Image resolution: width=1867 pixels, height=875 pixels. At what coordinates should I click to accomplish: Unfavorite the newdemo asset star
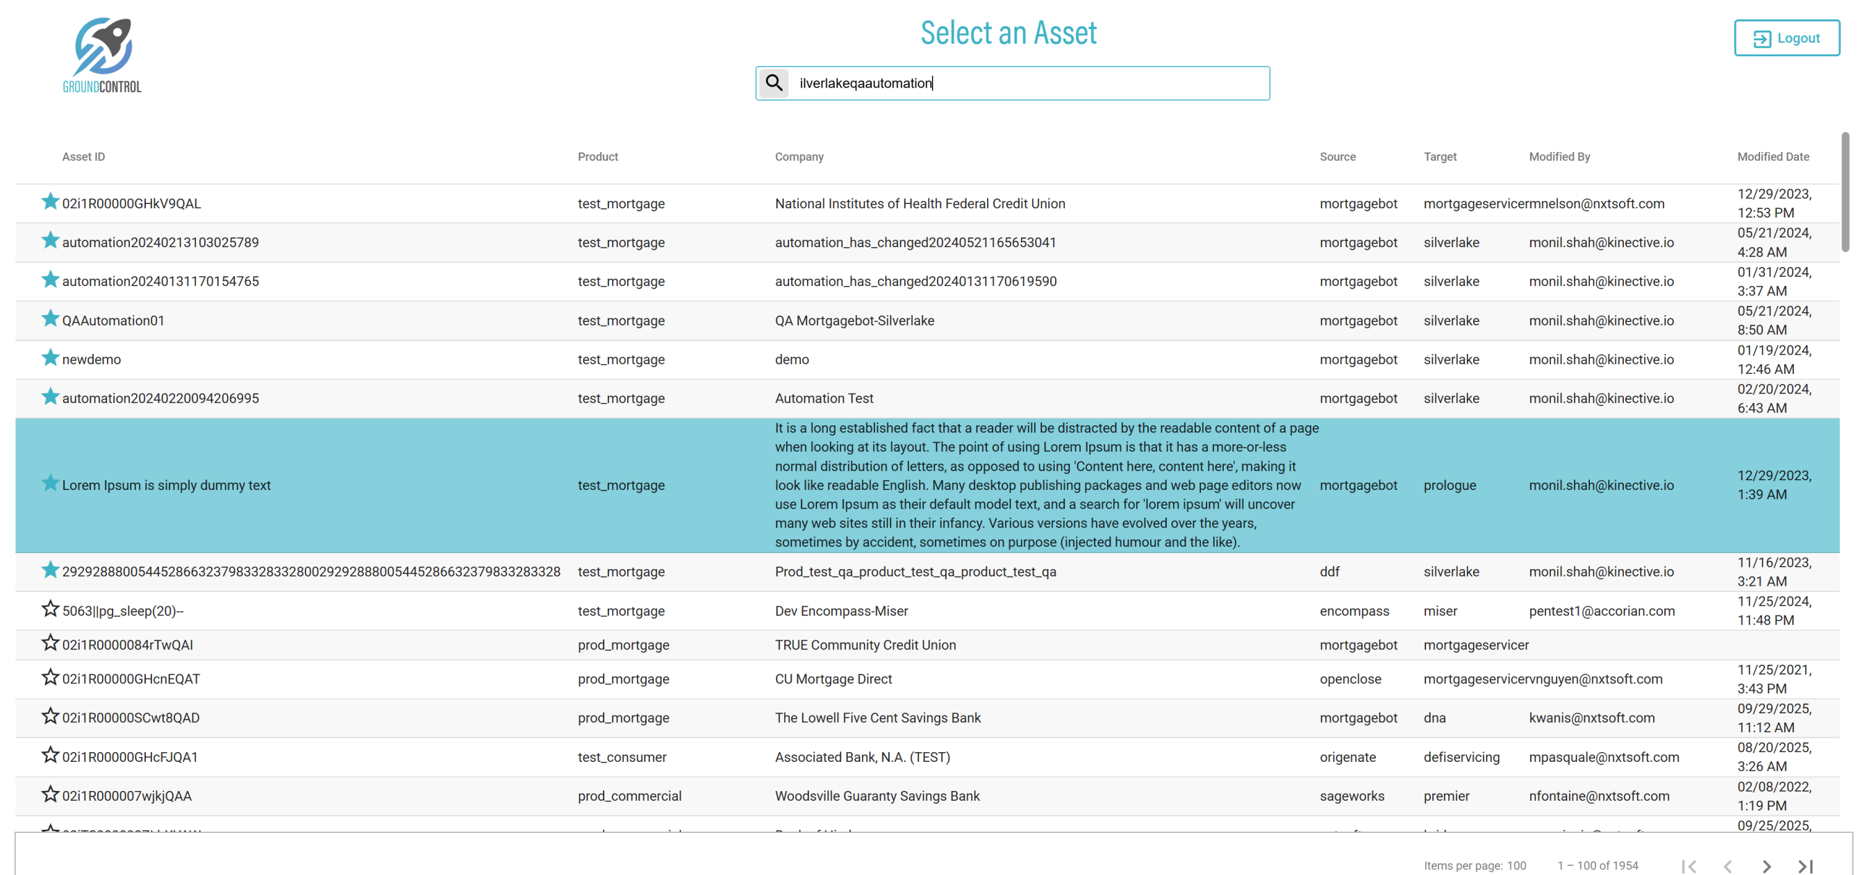point(50,358)
